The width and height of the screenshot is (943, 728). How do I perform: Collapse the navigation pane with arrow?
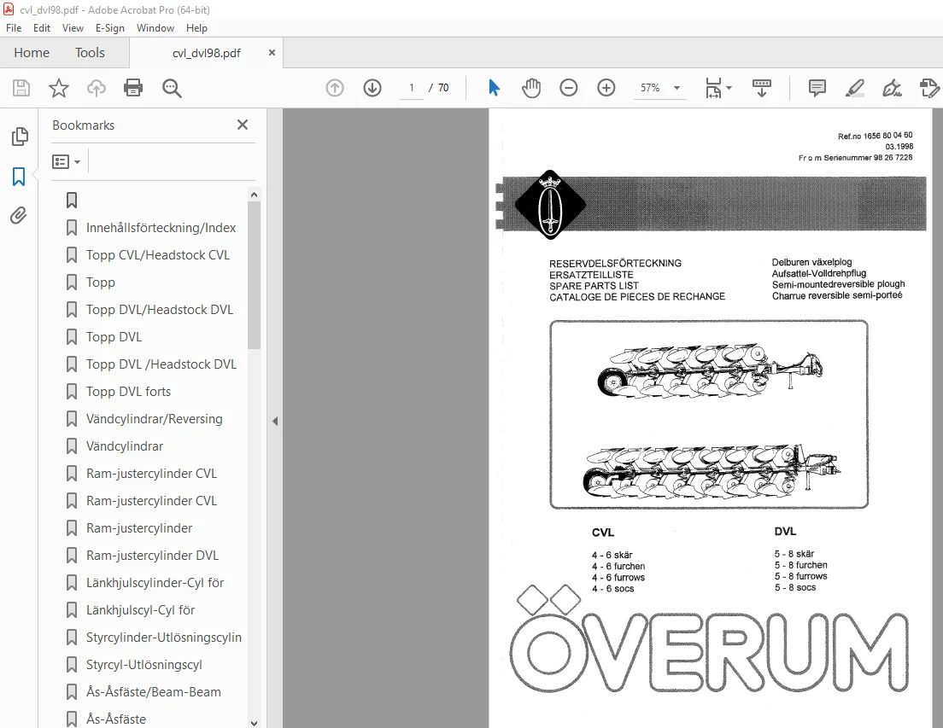(275, 421)
